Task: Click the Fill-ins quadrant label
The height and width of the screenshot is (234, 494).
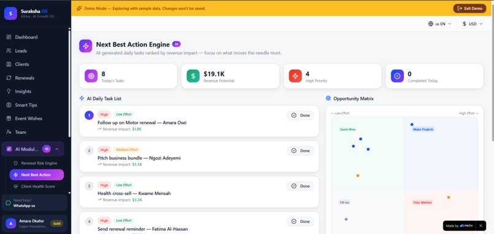Action: tap(344, 203)
